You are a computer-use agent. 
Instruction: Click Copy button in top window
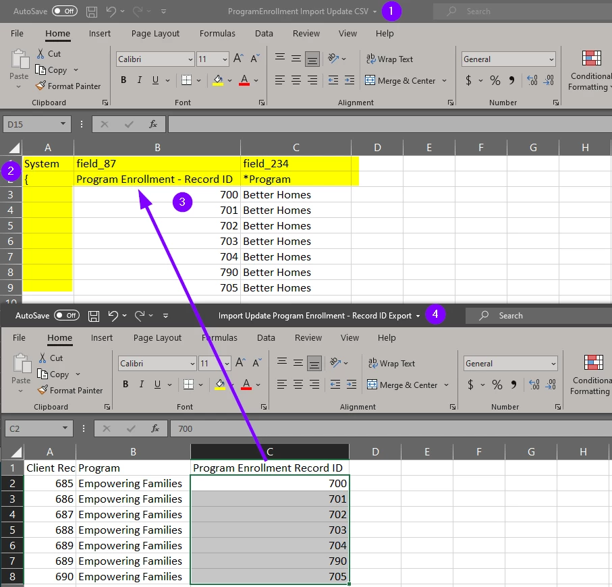point(51,70)
